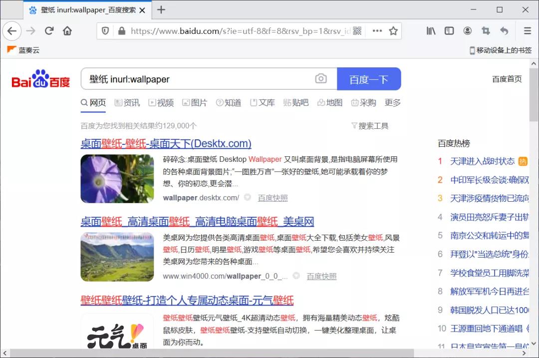539x358 pixels.
Task: Click the back navigation arrow
Action: pyautogui.click(x=12, y=30)
